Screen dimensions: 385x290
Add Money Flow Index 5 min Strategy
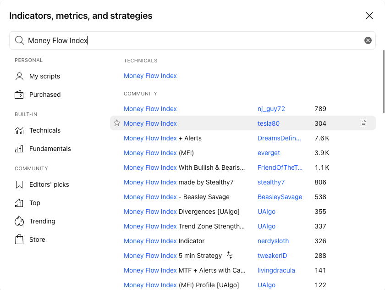[173, 256]
